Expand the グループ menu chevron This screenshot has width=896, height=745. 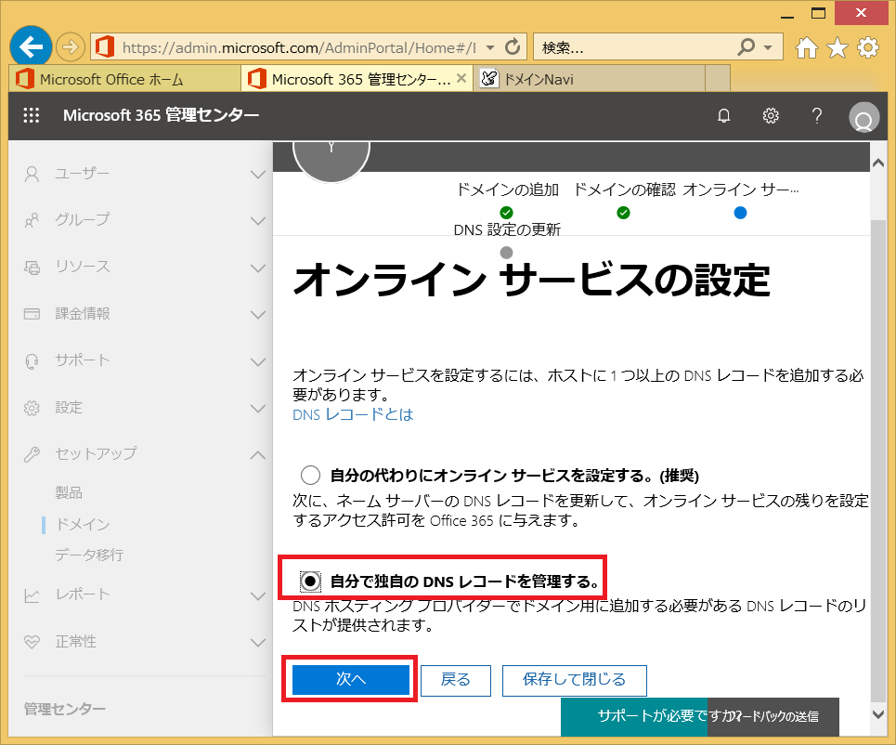[258, 221]
